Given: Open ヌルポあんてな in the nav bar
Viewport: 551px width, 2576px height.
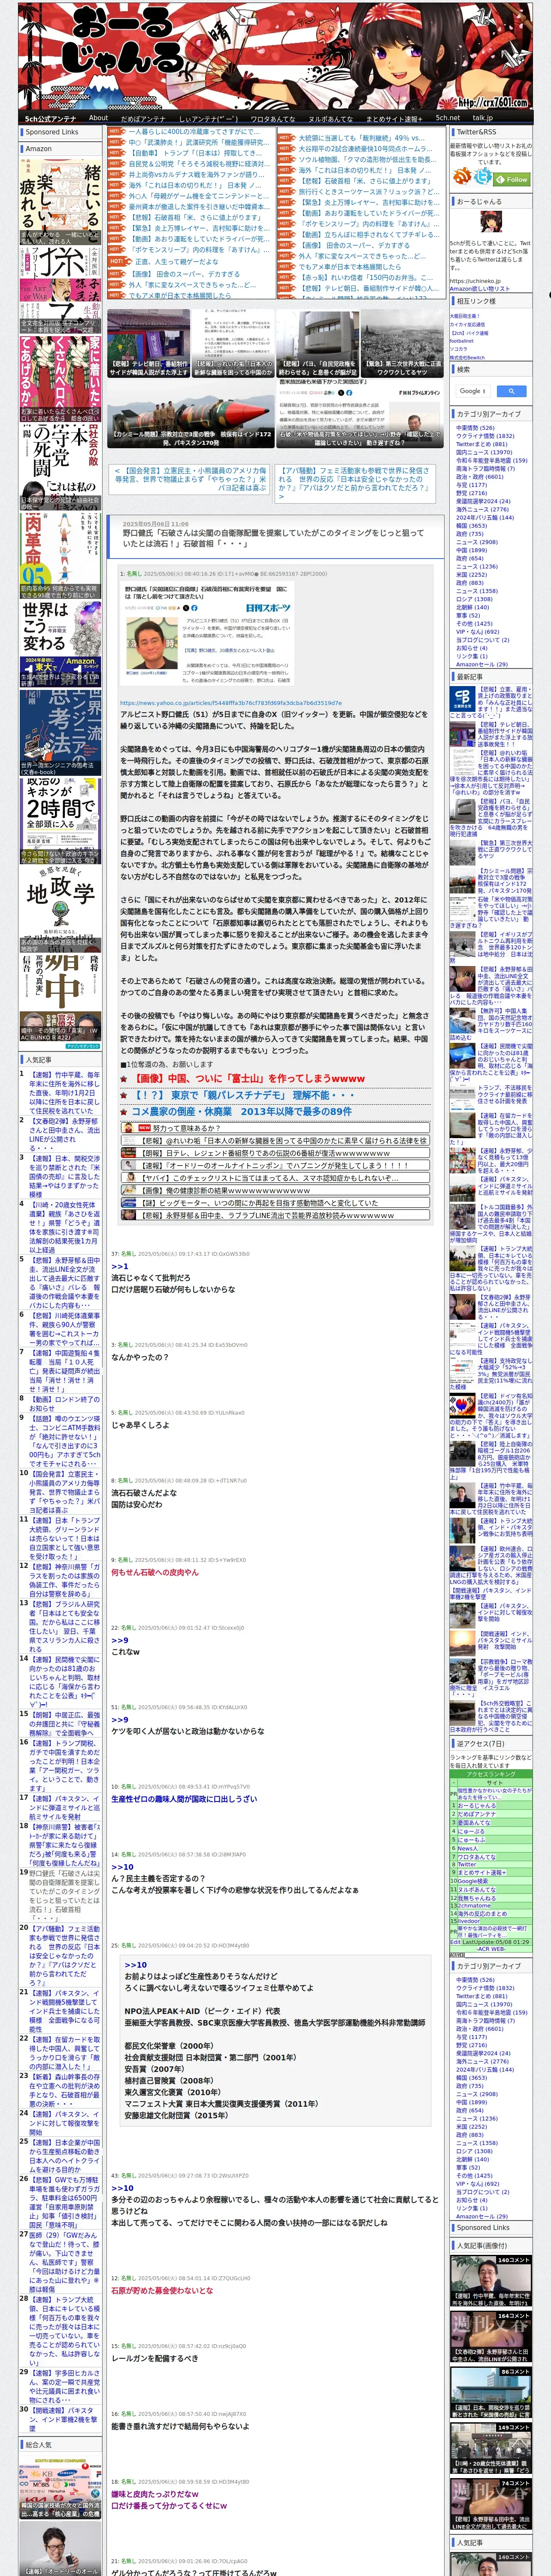Looking at the screenshot, I should (331, 118).
